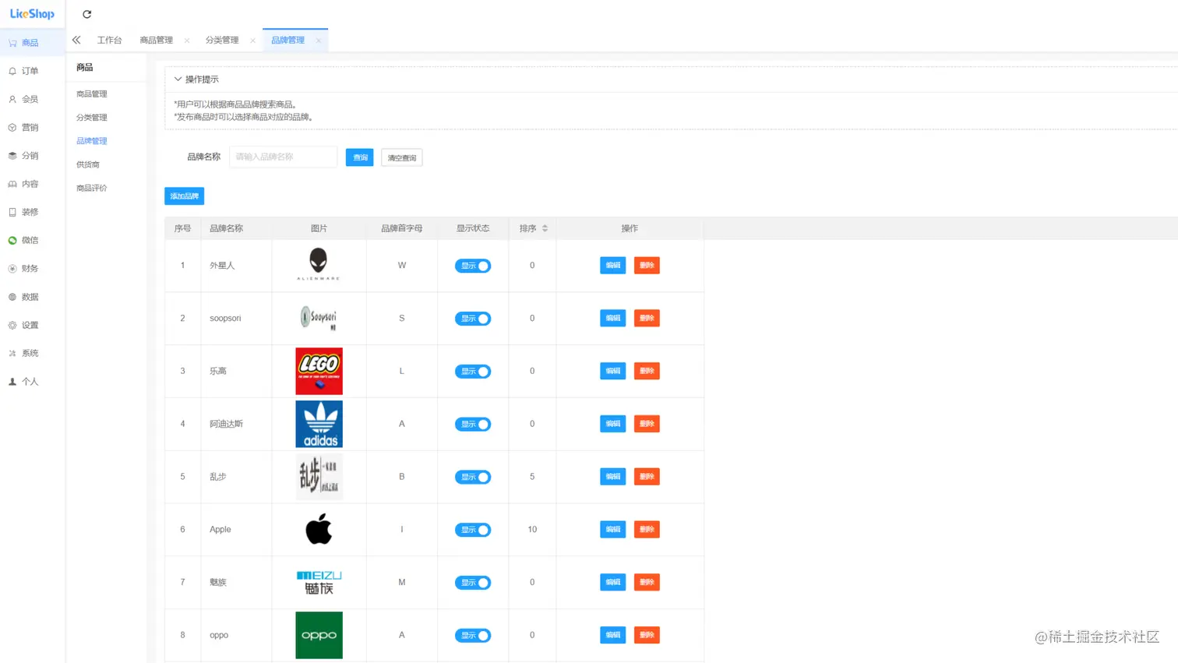Image resolution: width=1178 pixels, height=663 pixels.
Task: Click the 清空查询 button
Action: pyautogui.click(x=402, y=157)
